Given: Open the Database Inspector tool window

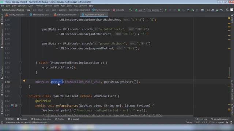Looking at the screenshot, I should coord(41,119).
